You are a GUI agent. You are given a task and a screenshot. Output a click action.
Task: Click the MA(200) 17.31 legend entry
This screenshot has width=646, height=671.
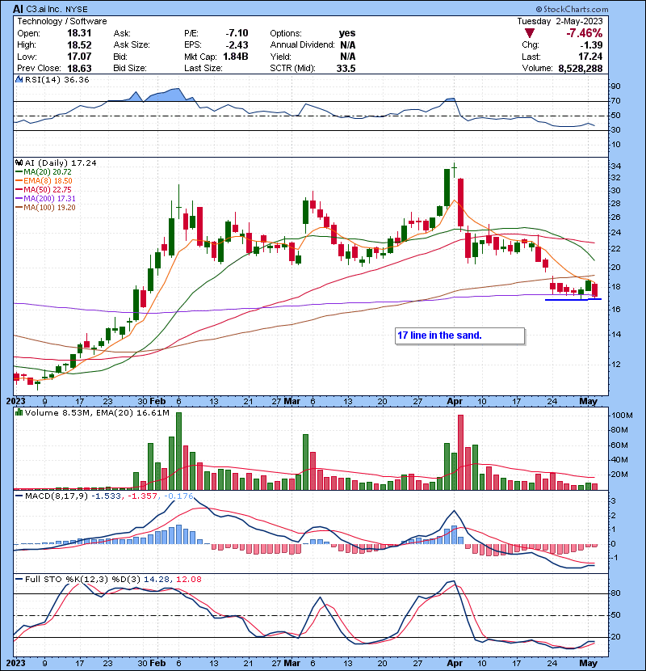click(x=45, y=199)
